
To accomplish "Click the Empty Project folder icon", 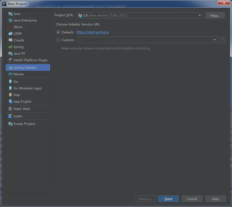I will tap(10, 124).
